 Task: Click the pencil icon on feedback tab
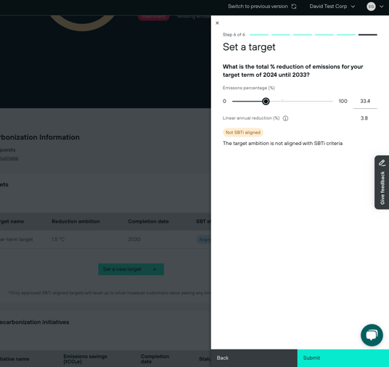(x=382, y=163)
